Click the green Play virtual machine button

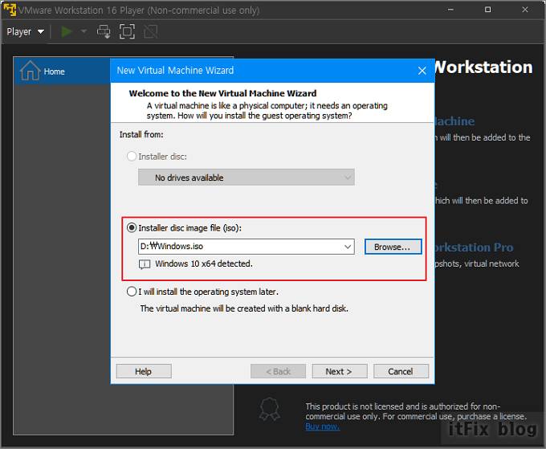tap(66, 31)
